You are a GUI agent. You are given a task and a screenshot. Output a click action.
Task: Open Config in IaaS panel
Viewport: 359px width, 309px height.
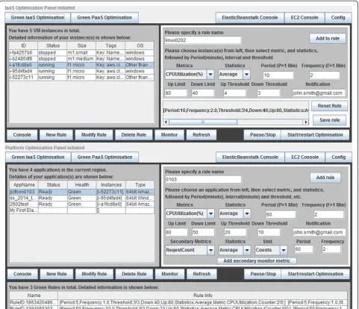[x=338, y=18]
